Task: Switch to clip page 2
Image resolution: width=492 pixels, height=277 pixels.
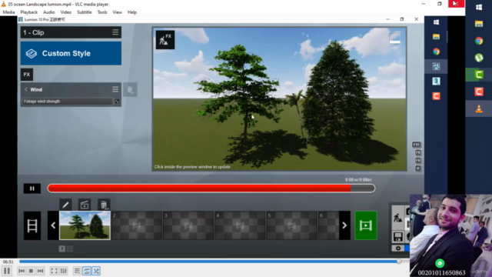Action: [x=70, y=249]
